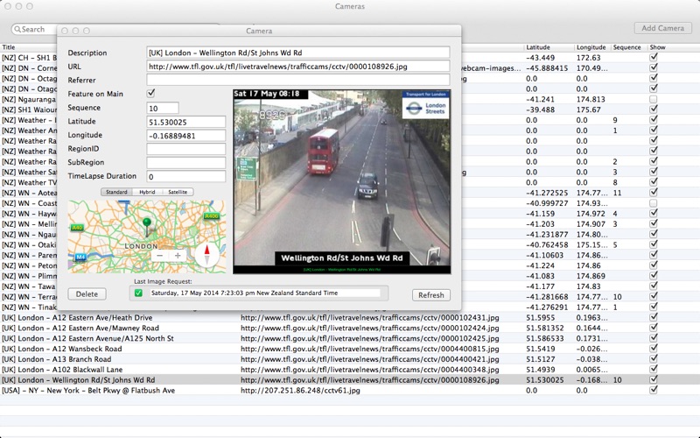The image size is (700, 438).
Task: Click the Last Image Request timestamp text
Action: [x=244, y=293]
